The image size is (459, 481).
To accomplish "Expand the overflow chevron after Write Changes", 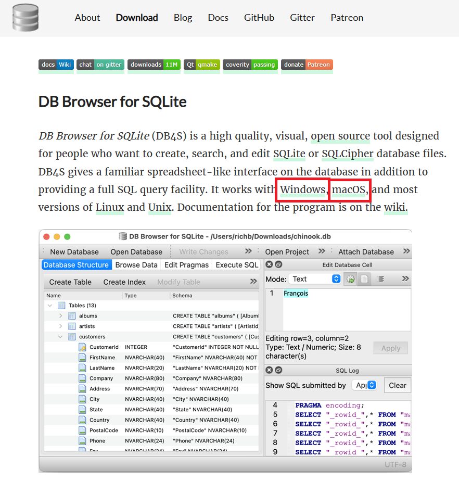I will 248,251.
